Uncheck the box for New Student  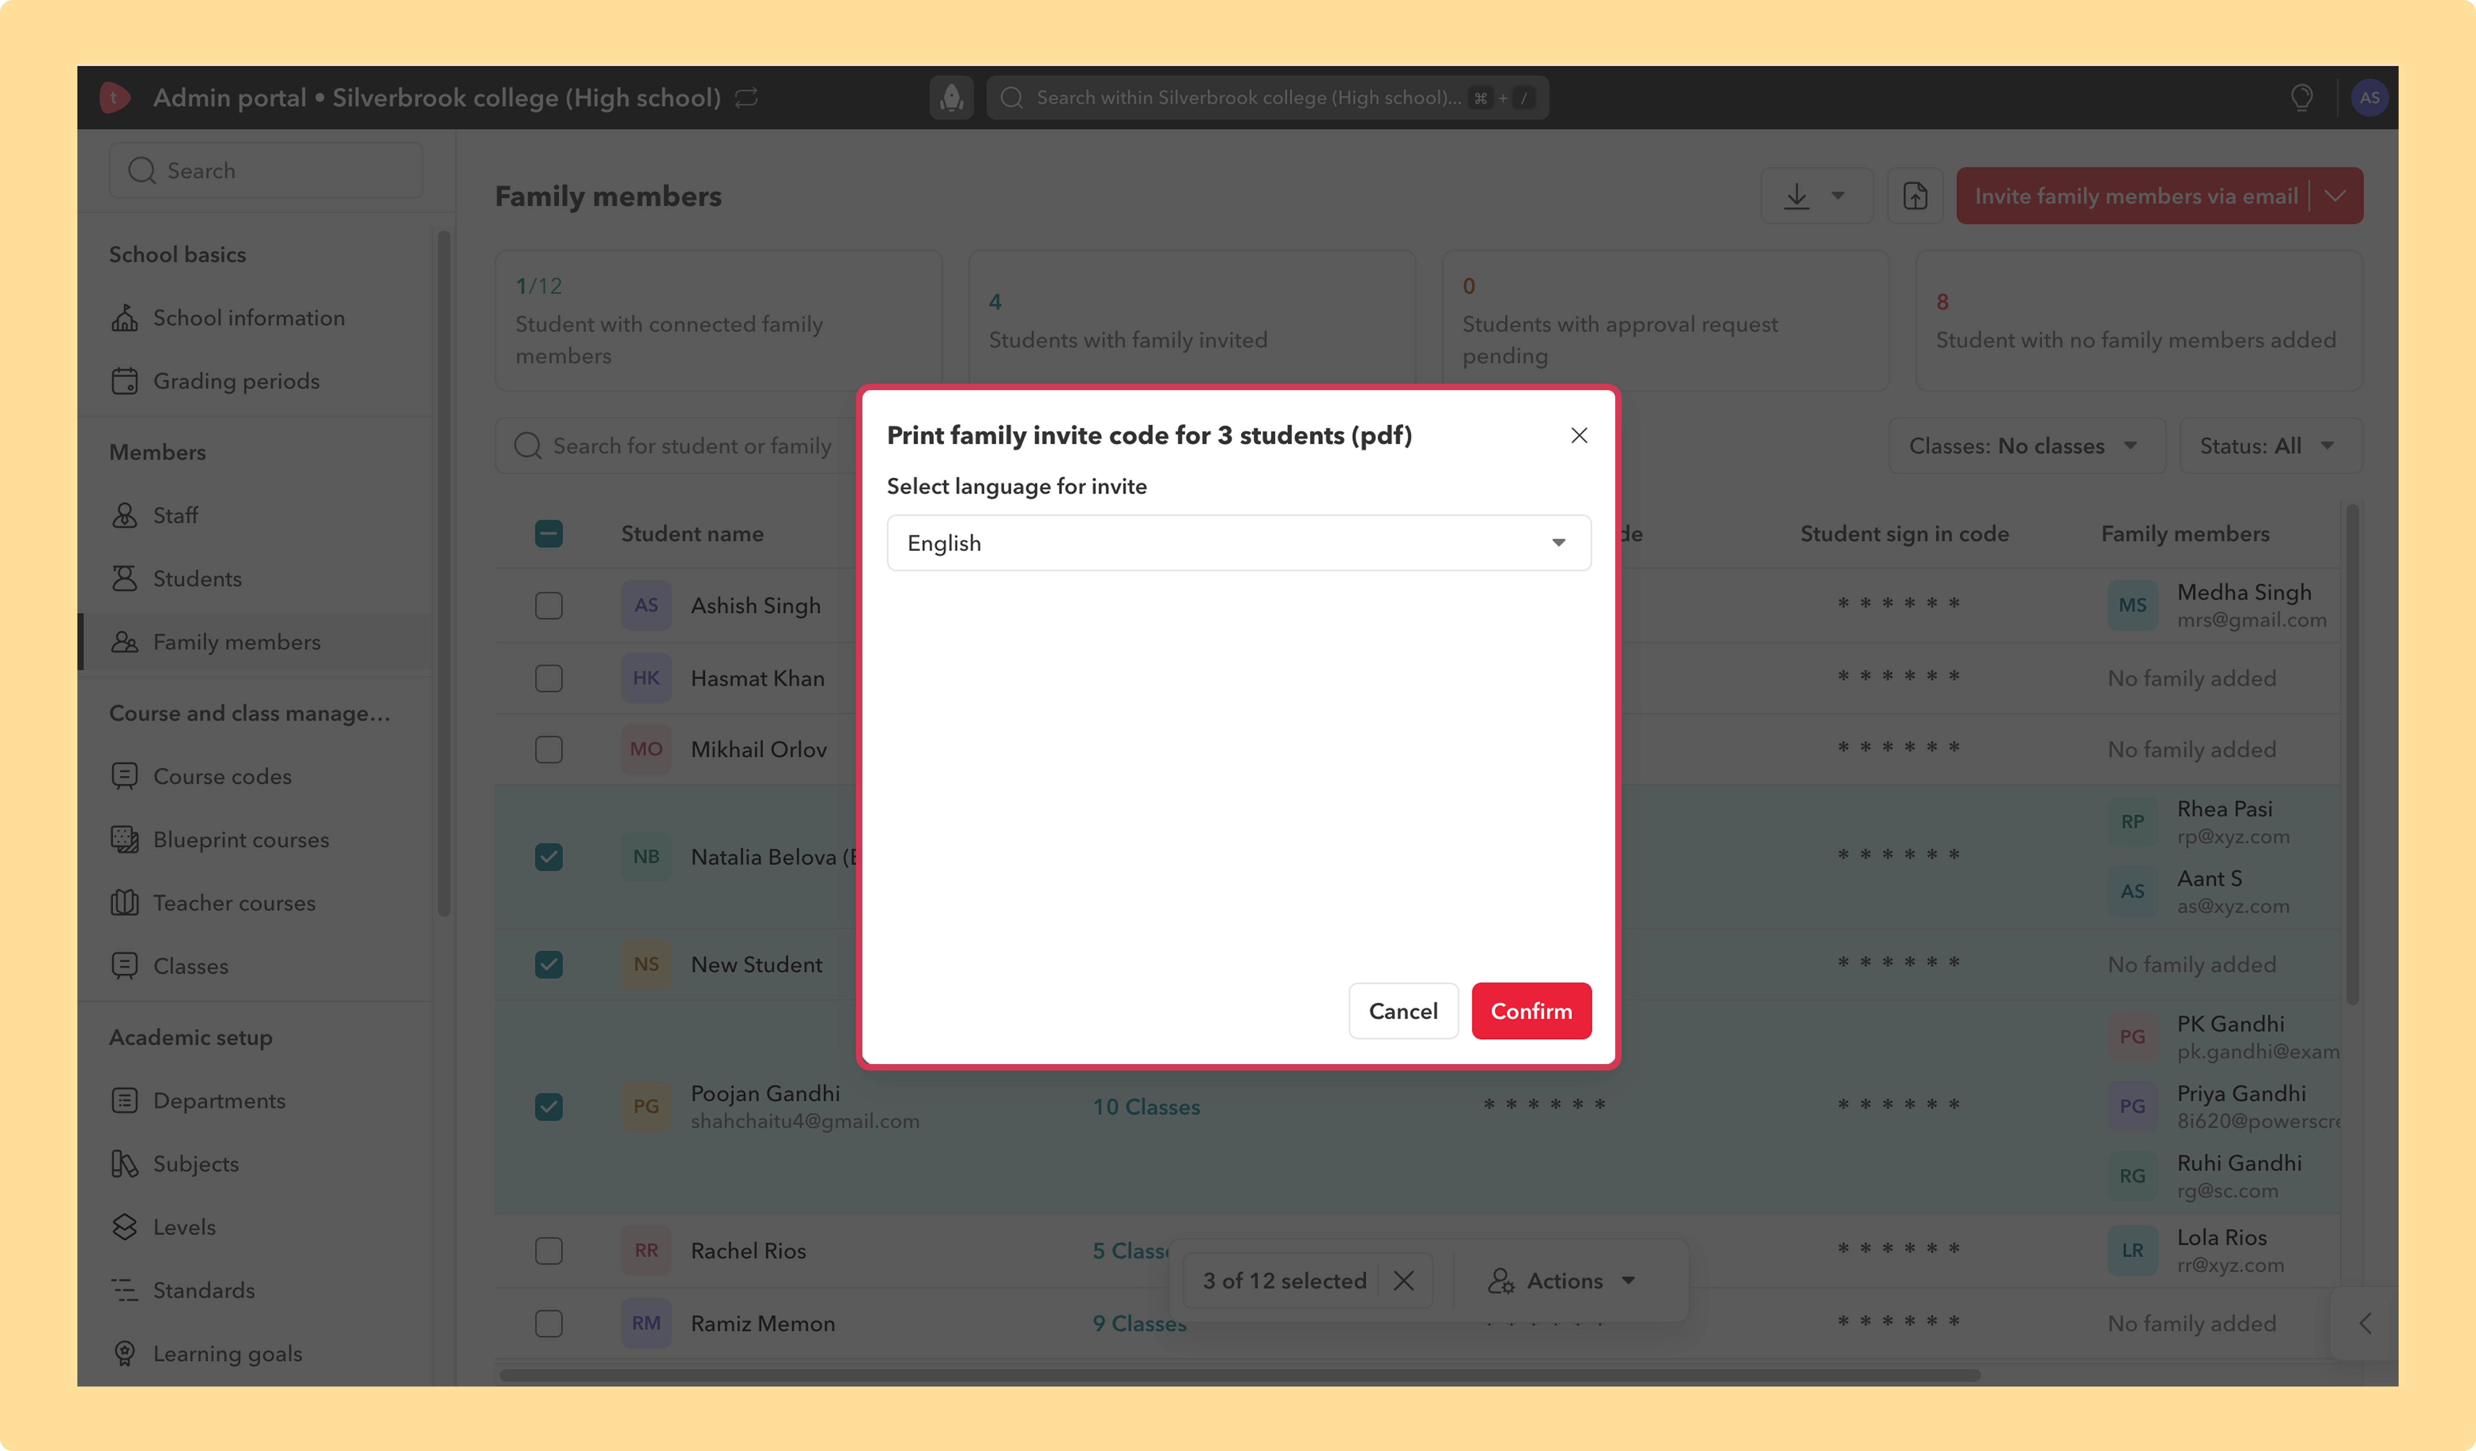coord(548,965)
